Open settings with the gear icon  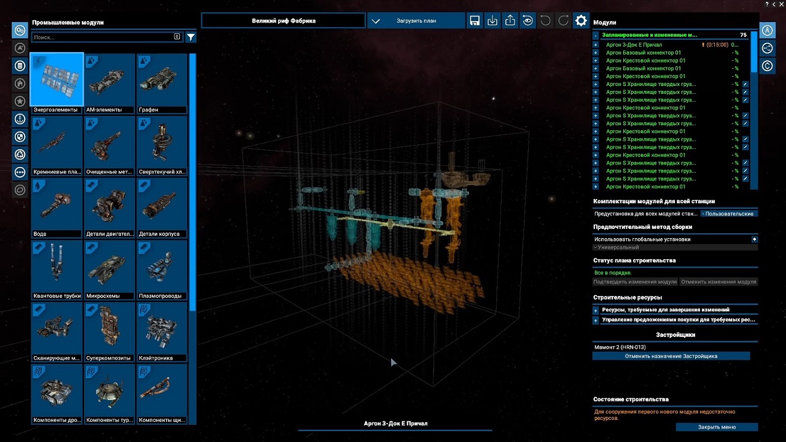click(581, 21)
